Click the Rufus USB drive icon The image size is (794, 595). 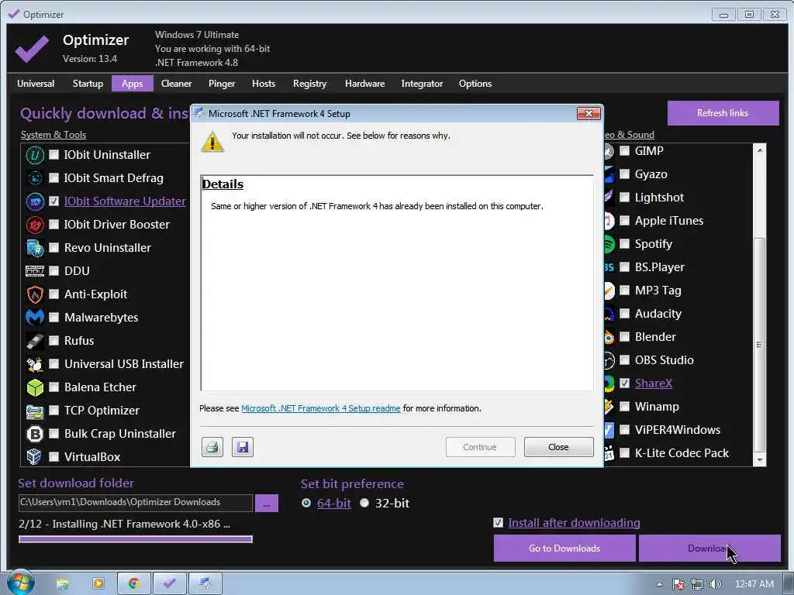click(35, 341)
